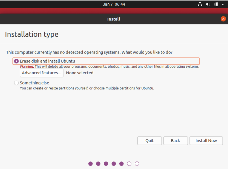Close the Install window

pos(223,19)
